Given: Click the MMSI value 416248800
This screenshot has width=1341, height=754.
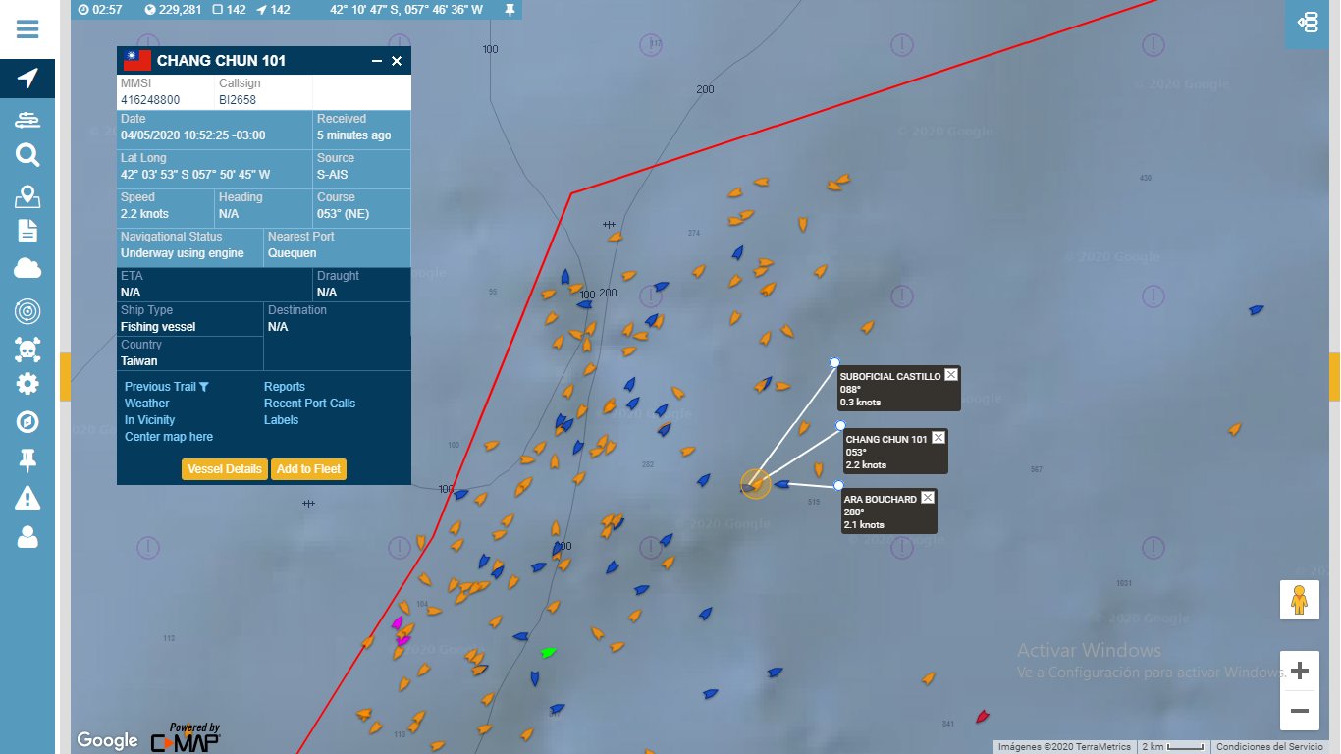Looking at the screenshot, I should click(x=150, y=100).
